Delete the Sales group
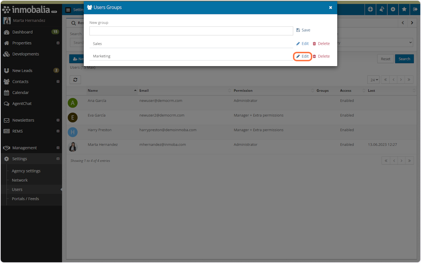Screen dimensions: 421x263 321,44
